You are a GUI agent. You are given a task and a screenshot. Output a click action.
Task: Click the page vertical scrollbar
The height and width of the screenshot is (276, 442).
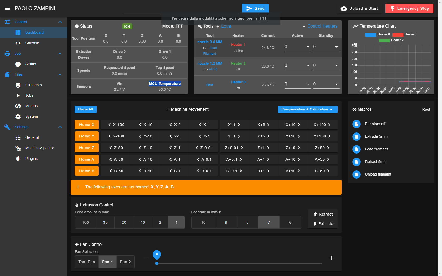(440, 138)
